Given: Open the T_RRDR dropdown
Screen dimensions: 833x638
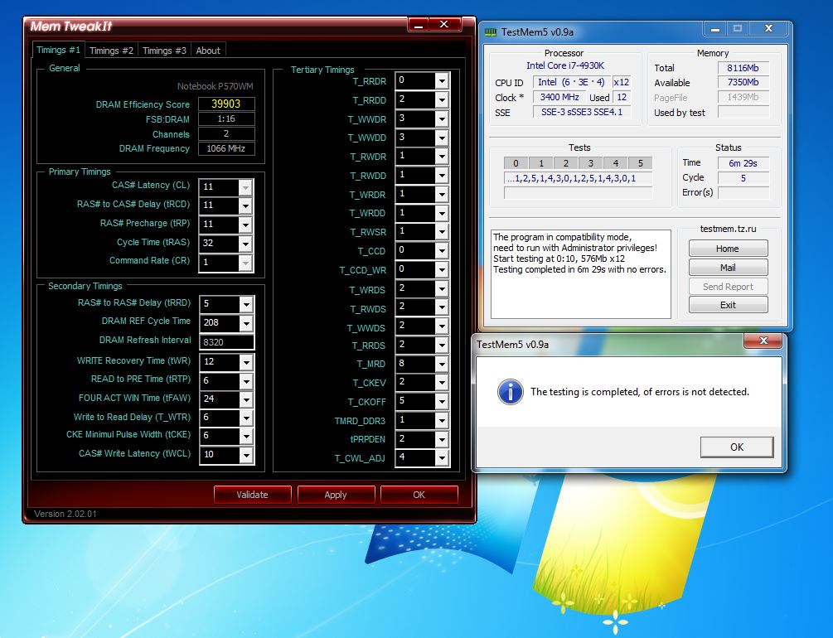Looking at the screenshot, I should point(442,81).
